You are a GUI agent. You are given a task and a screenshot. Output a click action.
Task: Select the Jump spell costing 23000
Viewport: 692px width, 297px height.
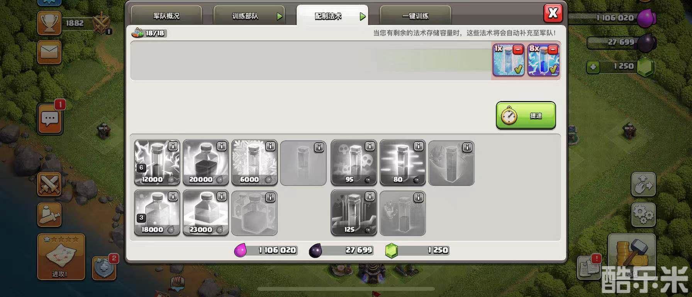205,213
